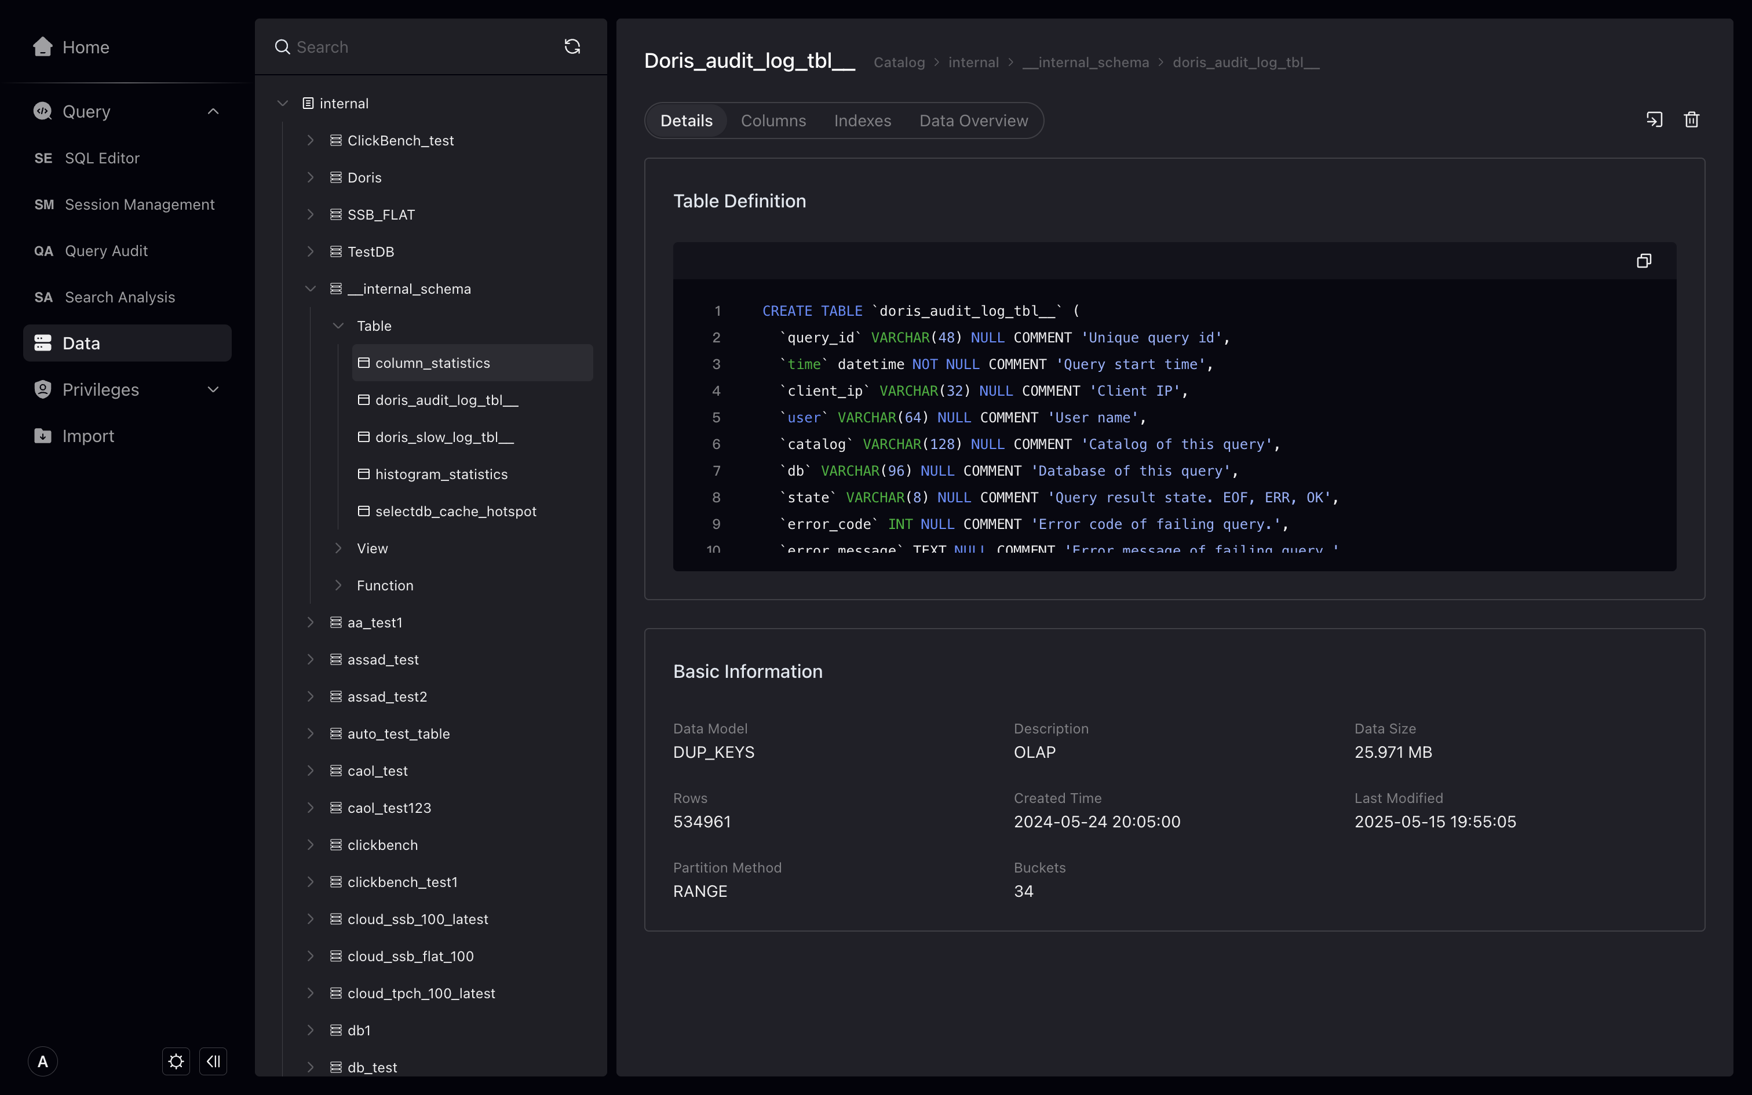Click the cloud_ssb_100_latest database icon
Image resolution: width=1752 pixels, height=1095 pixels.
(x=336, y=919)
